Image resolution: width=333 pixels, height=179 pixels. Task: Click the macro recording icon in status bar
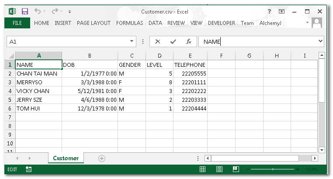(28, 169)
